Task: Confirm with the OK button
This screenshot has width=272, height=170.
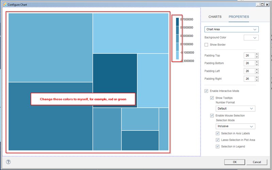Action: coord(235,162)
